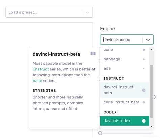
Task: Select curie engine option
Action: coord(125,50)
